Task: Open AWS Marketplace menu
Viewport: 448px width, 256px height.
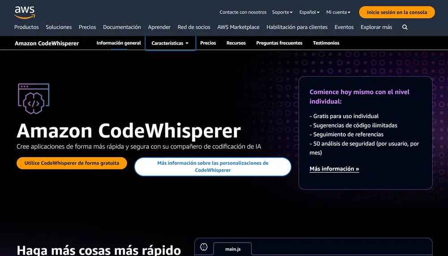Action: tap(238, 27)
